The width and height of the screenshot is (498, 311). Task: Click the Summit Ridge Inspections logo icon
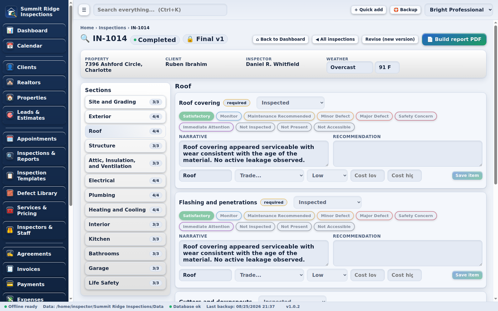pos(12,12)
